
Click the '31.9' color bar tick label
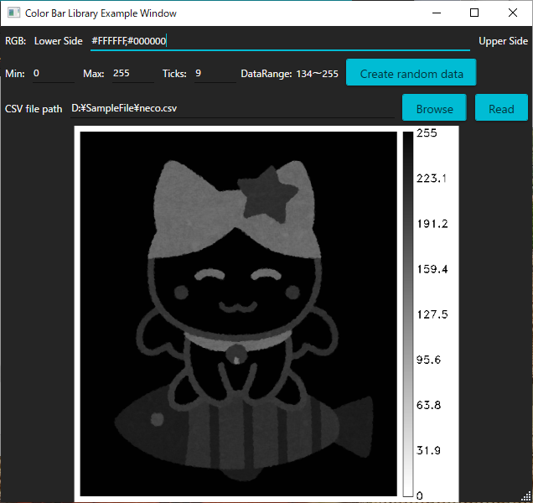(428, 451)
